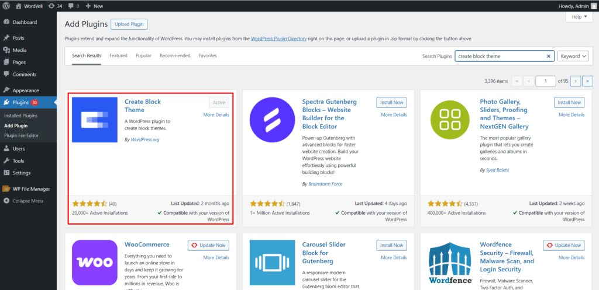599x290 pixels.
Task: Open the Plugins menu with 30 badge
Action: coord(28,103)
